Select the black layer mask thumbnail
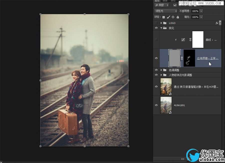Screen dimensions: 225x163 (189, 58)
